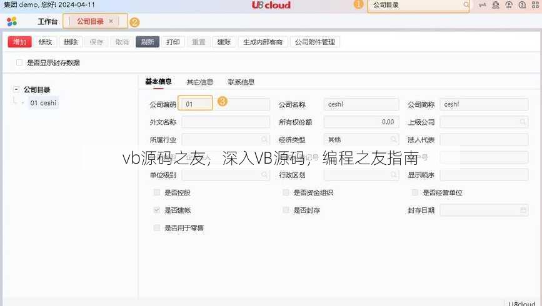Open the 基本信息 tab

tap(158, 82)
